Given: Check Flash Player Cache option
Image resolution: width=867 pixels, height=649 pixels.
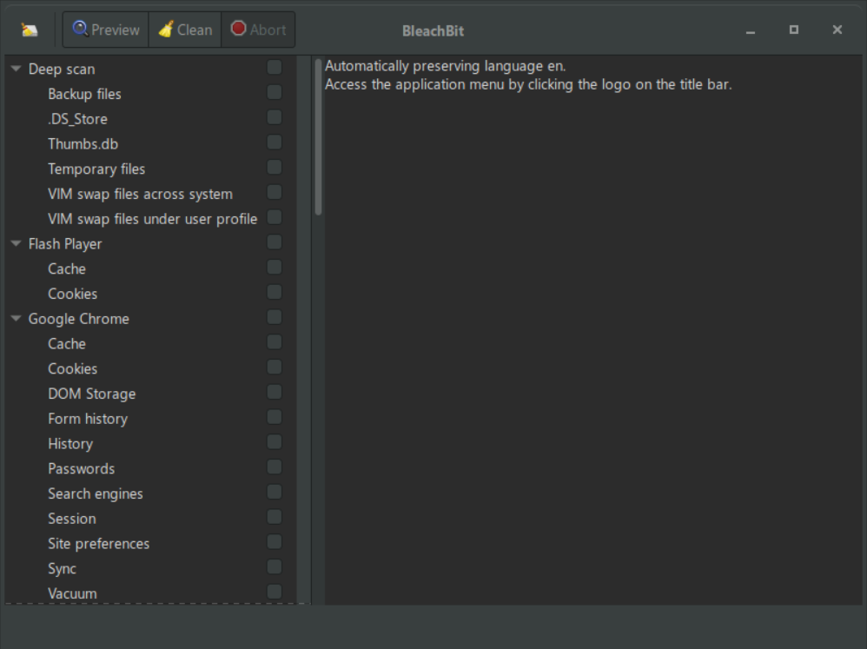Looking at the screenshot, I should coord(275,267).
